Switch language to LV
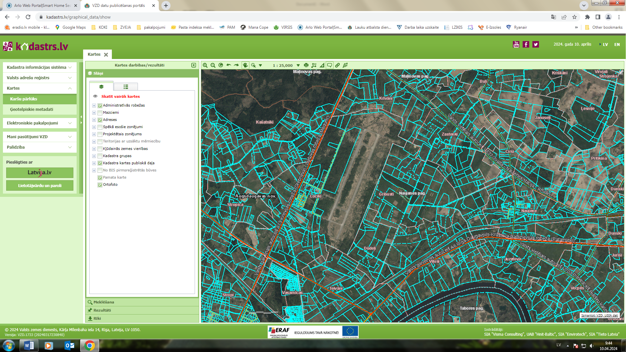 [x=605, y=44]
